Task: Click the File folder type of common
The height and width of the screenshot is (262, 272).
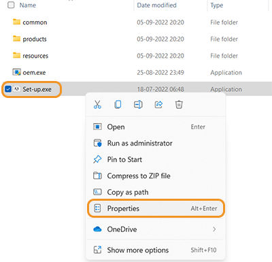Action: [224, 22]
